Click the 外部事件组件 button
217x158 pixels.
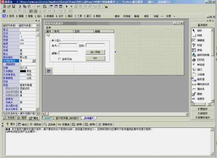[203, 118]
